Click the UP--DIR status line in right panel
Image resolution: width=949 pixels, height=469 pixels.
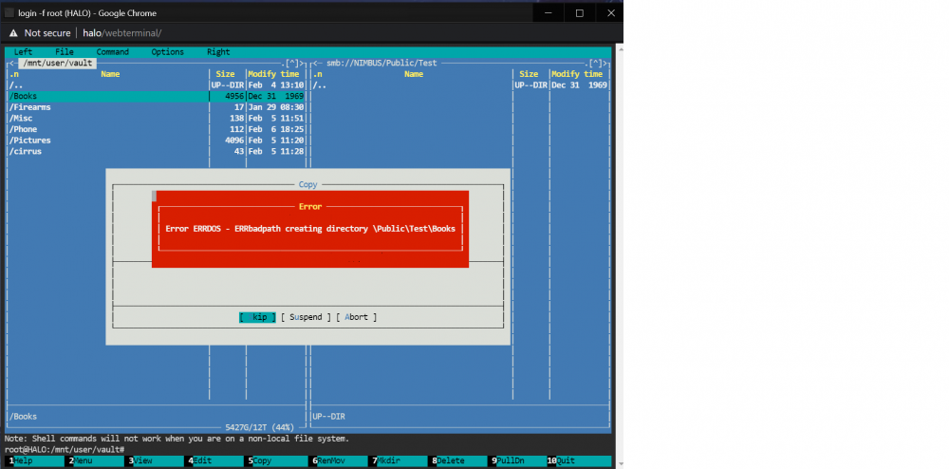328,417
